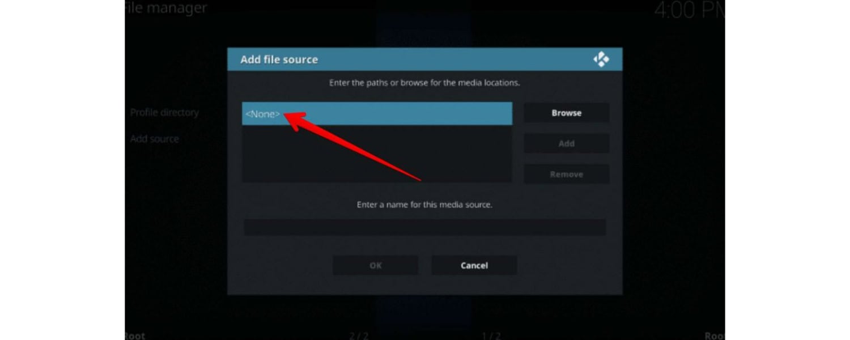Choose Add source in the file manager list
850x340 pixels.
tap(154, 139)
